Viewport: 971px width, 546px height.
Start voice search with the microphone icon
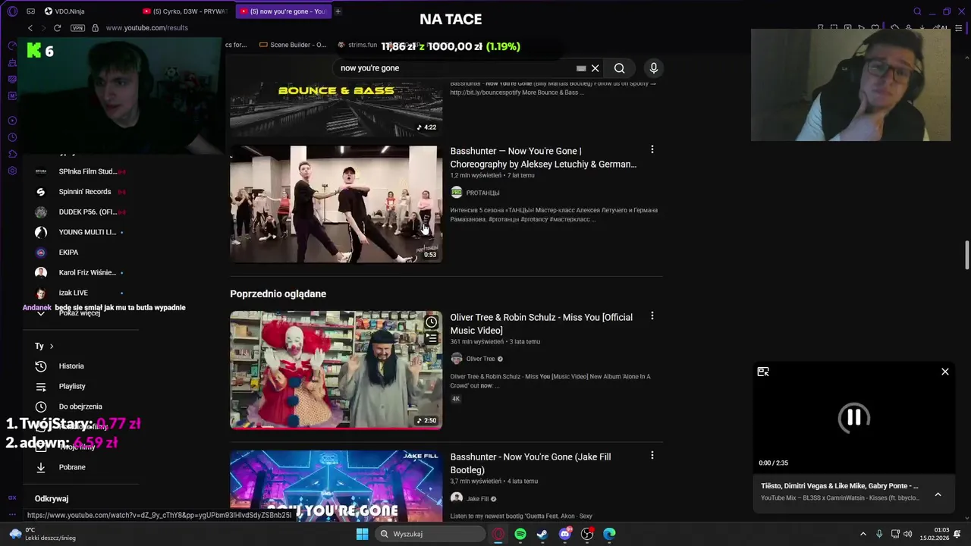pos(653,68)
